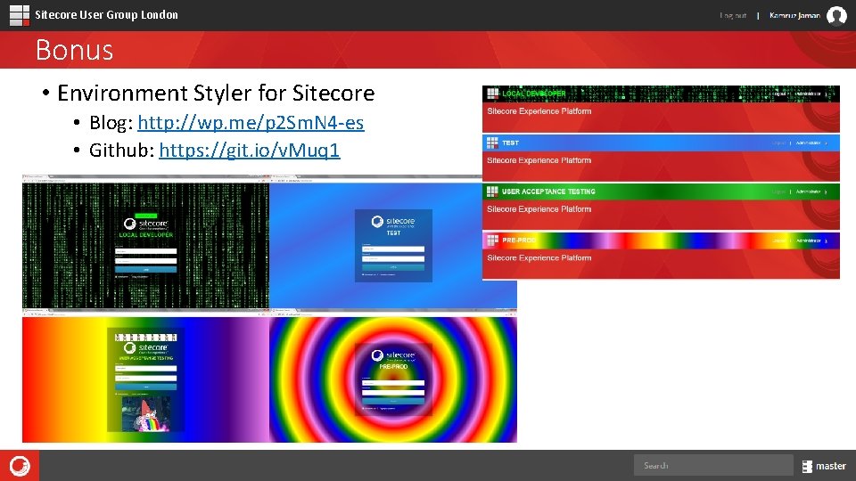
Task: Click Administrator in the USER ACCEPTANCE TESTING bar
Action: pyautogui.click(x=809, y=192)
